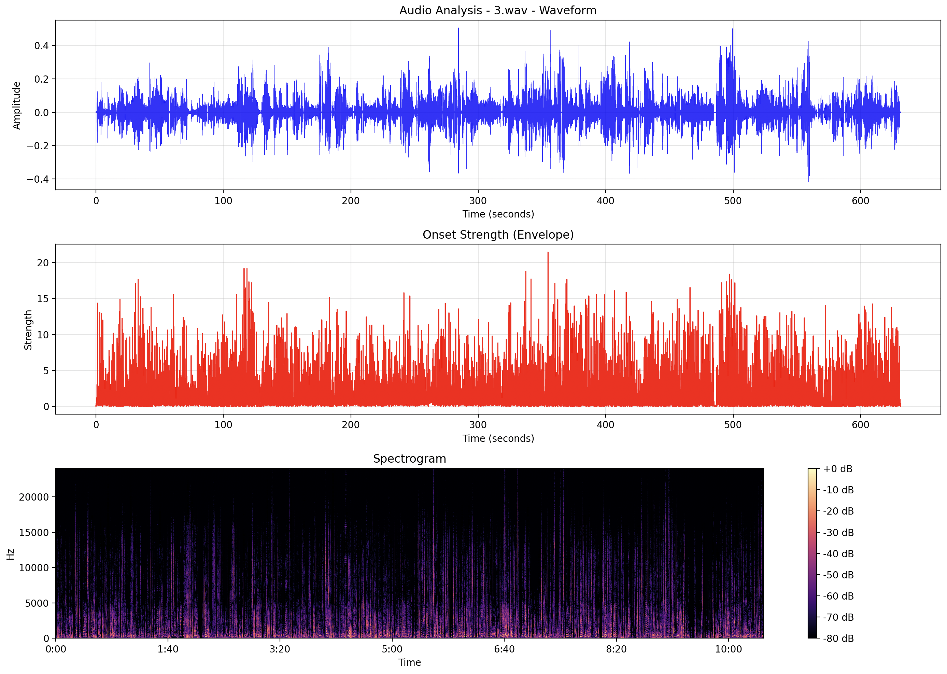The width and height of the screenshot is (947, 674).
Task: Click the 500 tick on onset strength axis
Action: point(733,425)
